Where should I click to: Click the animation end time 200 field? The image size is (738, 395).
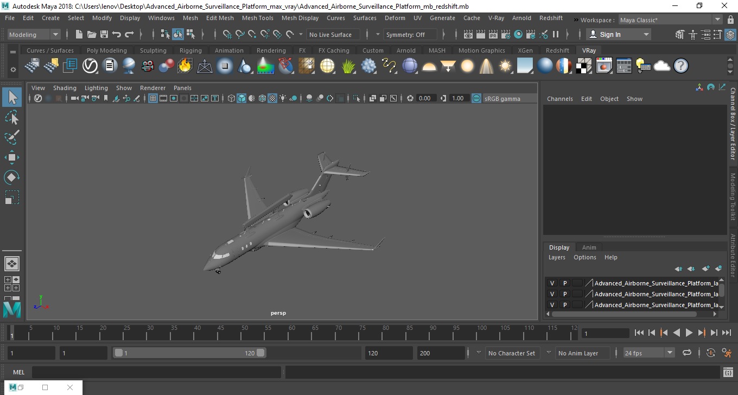coord(441,353)
